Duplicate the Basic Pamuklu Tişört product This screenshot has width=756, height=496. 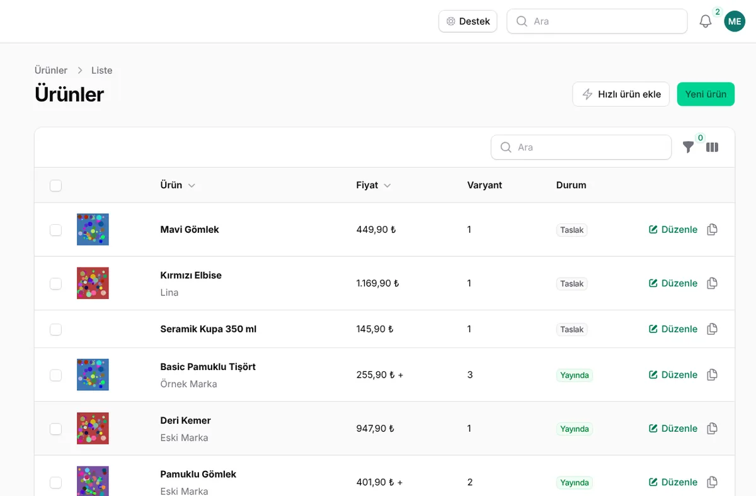pos(712,375)
